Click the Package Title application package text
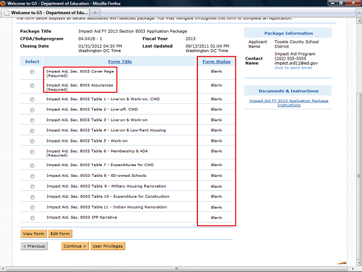The height and width of the screenshot is (272, 362). 133,31
